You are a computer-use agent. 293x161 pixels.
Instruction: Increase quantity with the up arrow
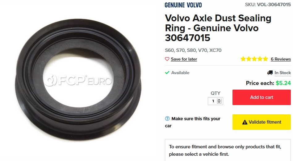pos(219,100)
